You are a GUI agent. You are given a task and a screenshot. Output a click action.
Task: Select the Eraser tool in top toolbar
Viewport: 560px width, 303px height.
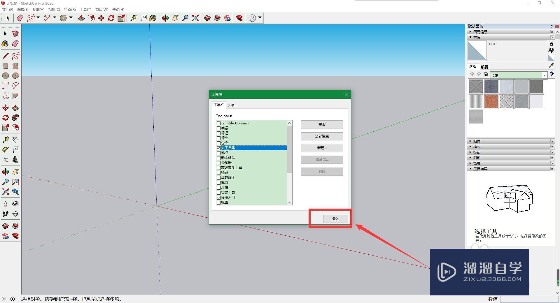tap(20, 18)
